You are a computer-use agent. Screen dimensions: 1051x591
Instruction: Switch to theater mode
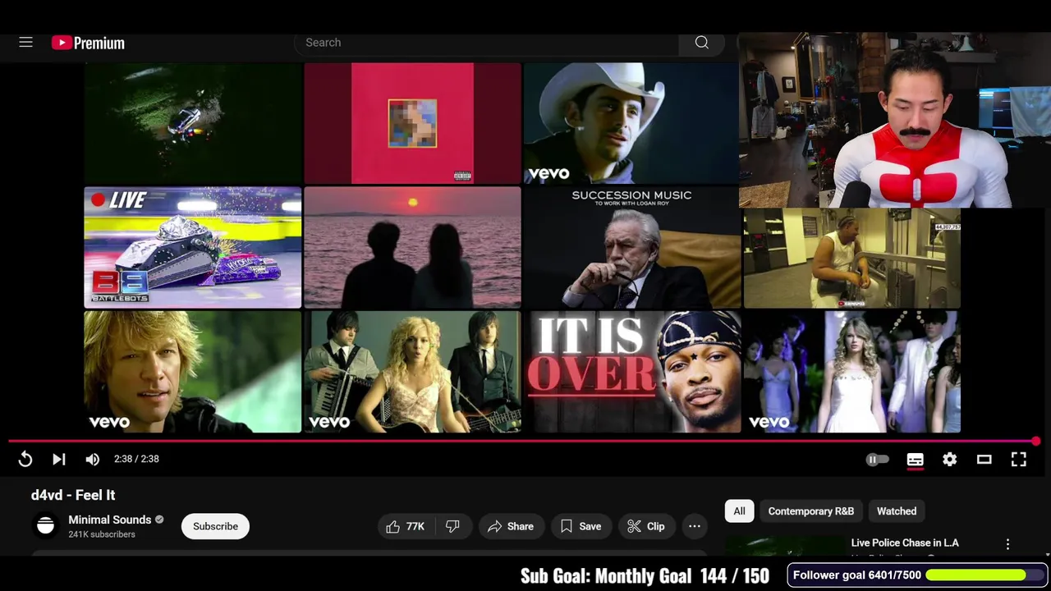(984, 460)
